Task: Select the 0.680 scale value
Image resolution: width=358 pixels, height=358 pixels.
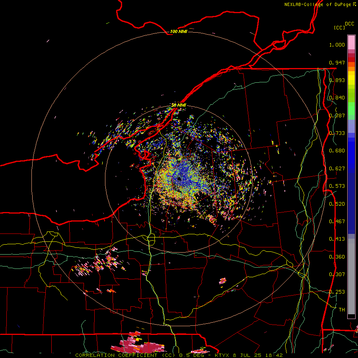Action: coord(337,151)
